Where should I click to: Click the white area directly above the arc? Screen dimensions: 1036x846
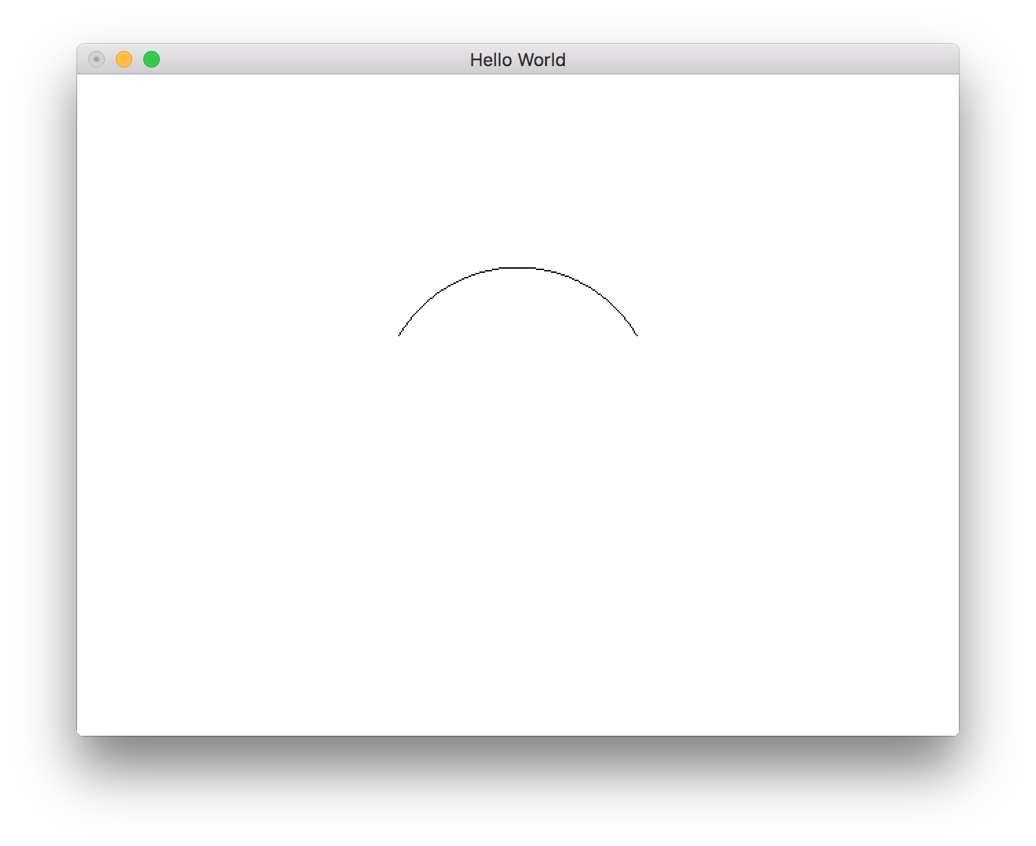[x=518, y=227]
